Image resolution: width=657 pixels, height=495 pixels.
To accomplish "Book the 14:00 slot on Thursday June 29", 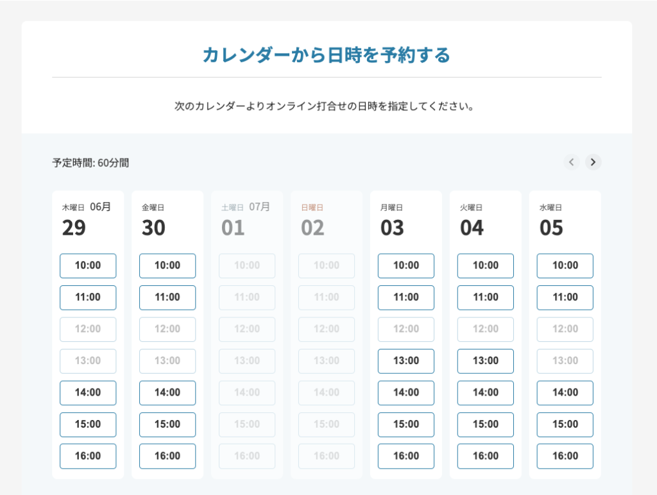I will (x=88, y=392).
